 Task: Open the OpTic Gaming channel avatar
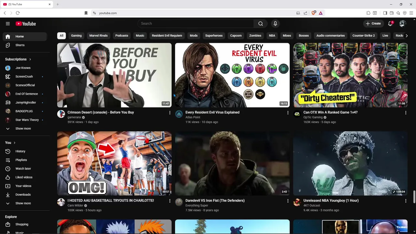tap(297, 114)
